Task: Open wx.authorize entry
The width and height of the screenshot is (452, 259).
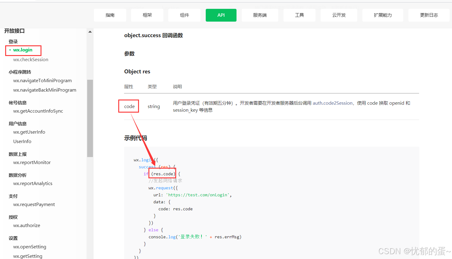Action: coord(27,226)
